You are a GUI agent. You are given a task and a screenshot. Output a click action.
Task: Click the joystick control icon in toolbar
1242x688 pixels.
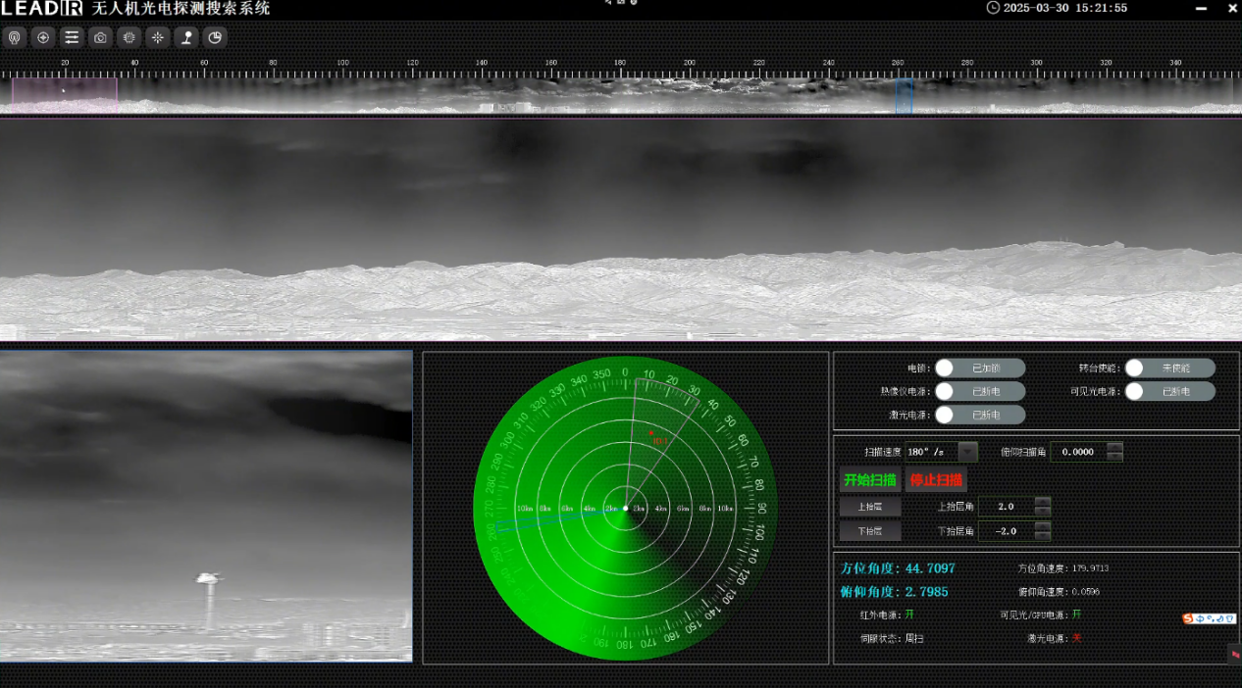(186, 37)
